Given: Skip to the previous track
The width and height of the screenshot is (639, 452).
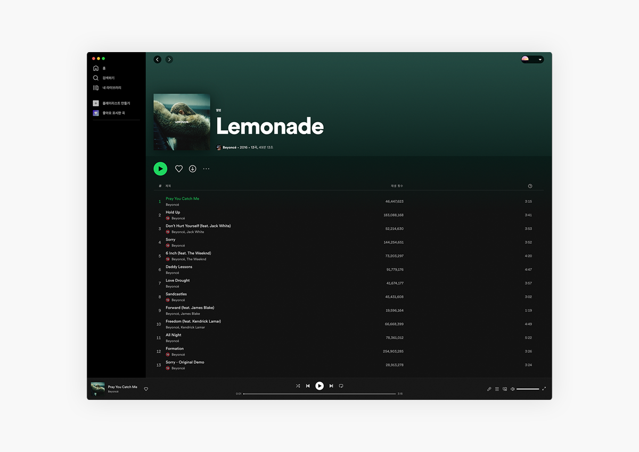Looking at the screenshot, I should [308, 386].
